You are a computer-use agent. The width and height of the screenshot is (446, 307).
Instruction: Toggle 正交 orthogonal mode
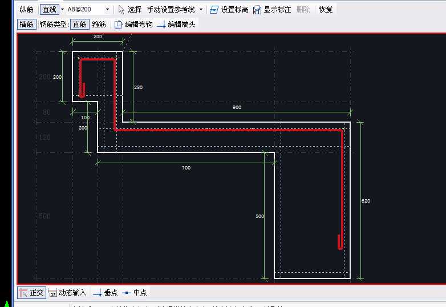[x=31, y=293]
